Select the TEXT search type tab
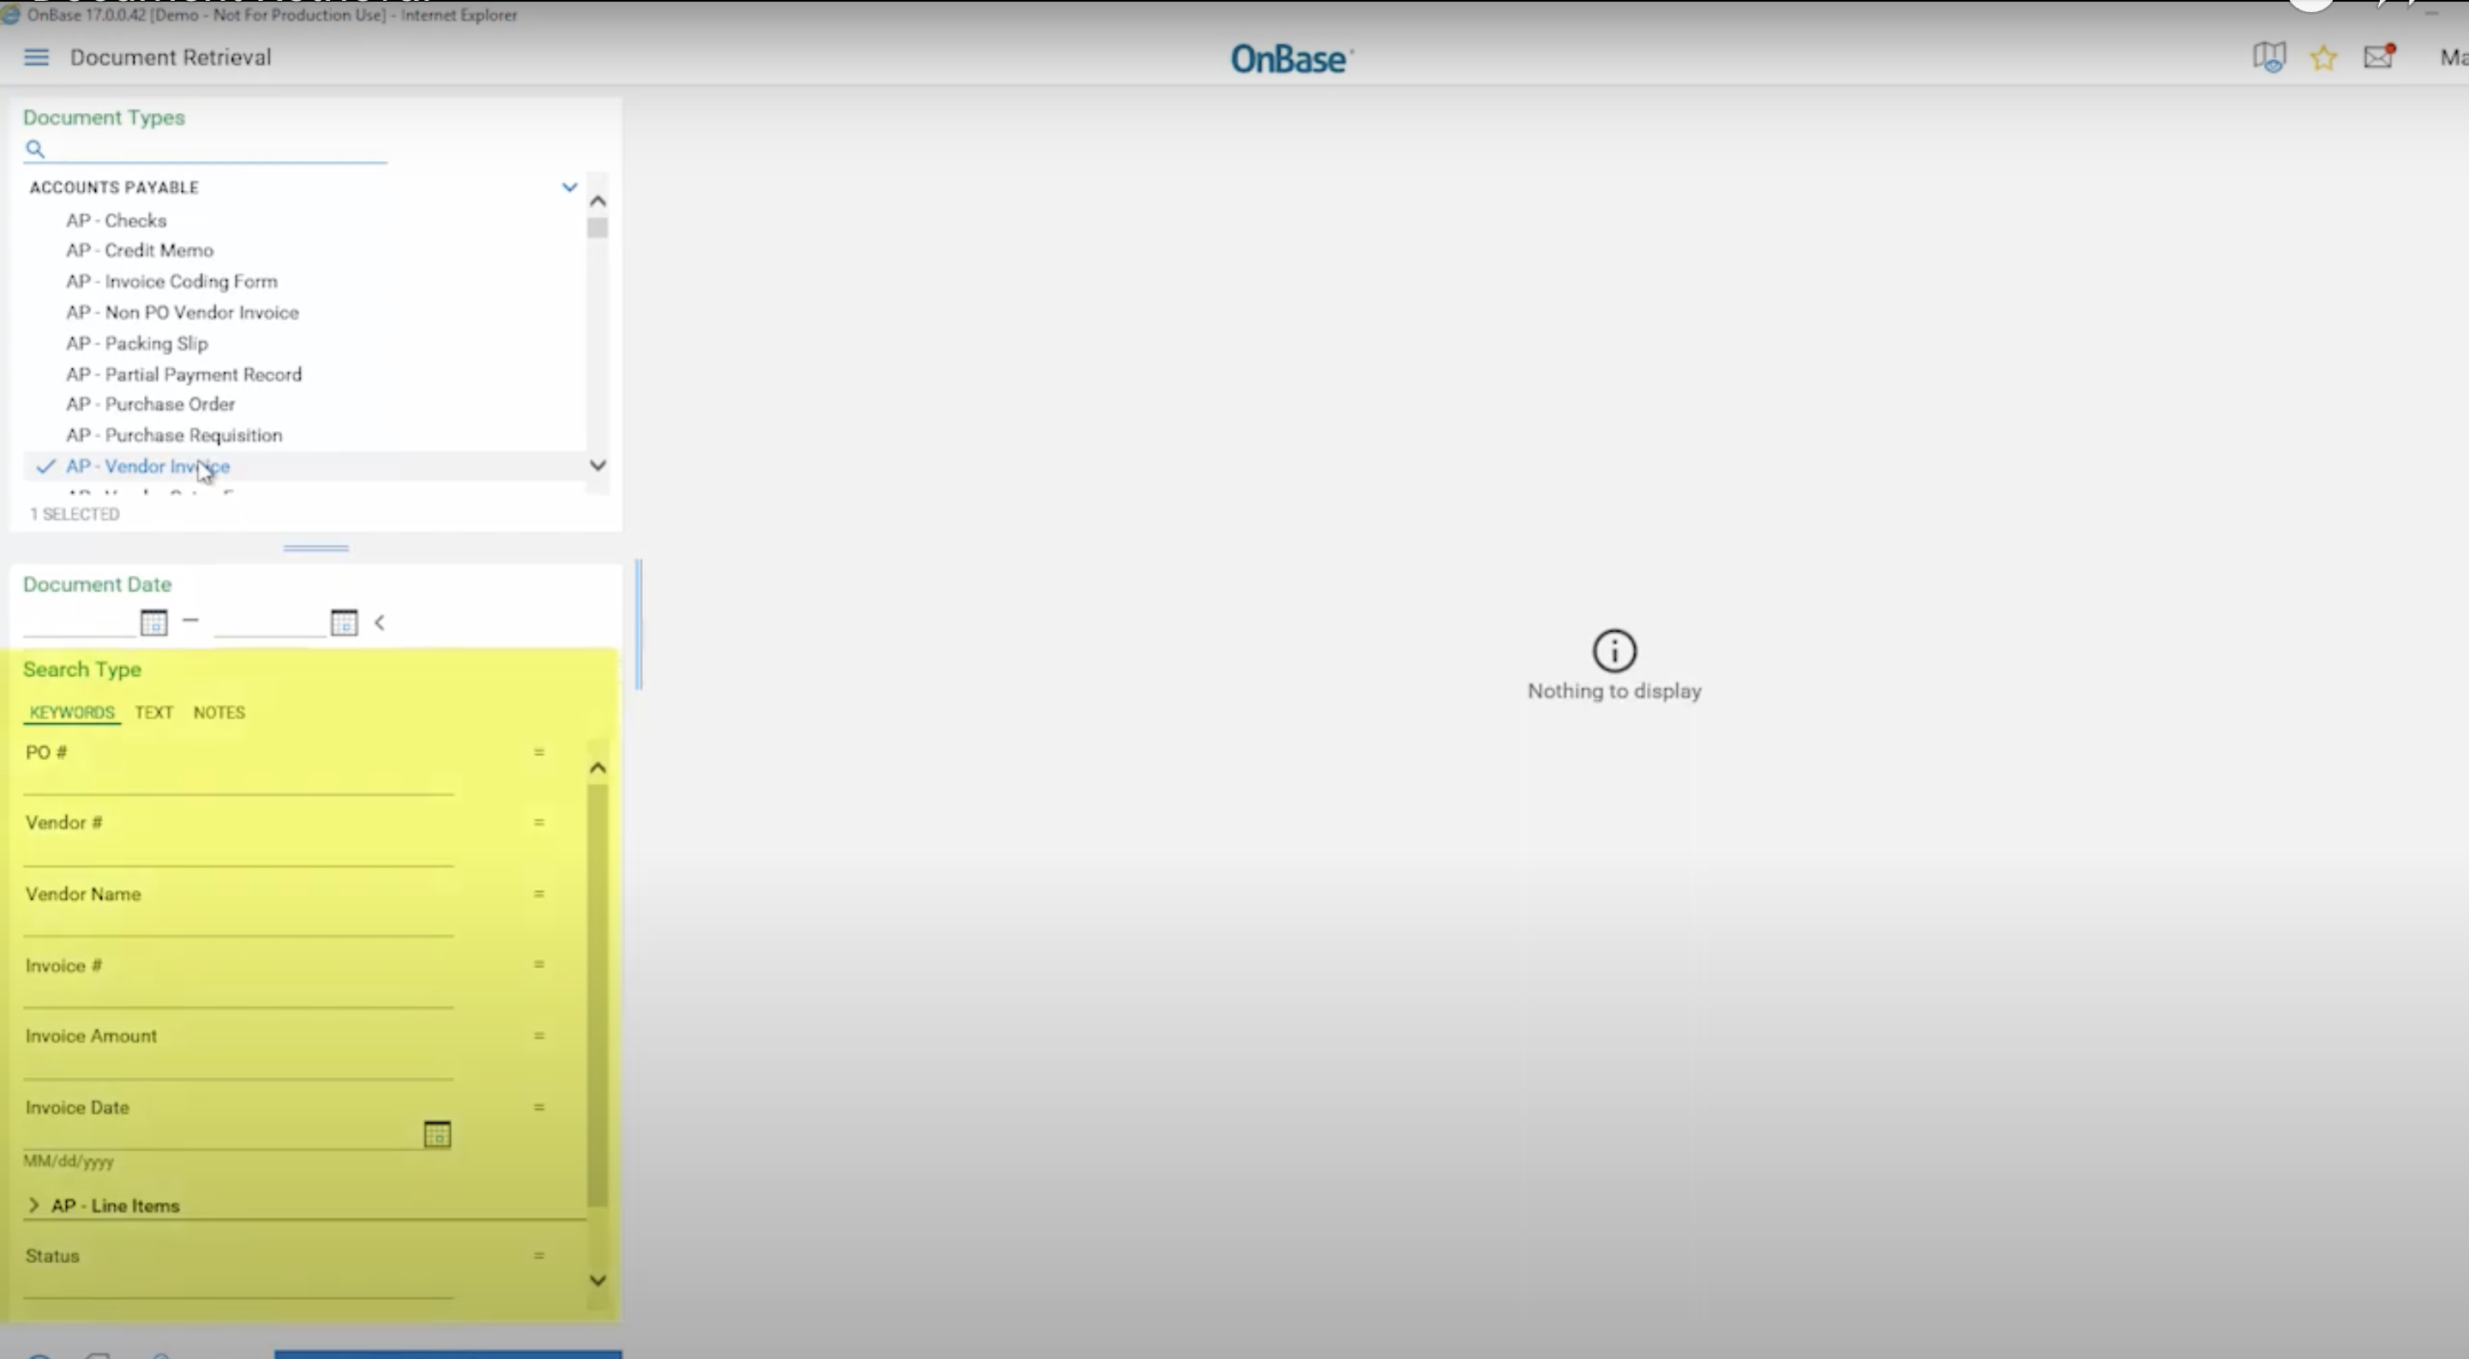Screen dimensions: 2469x1359 click(153, 711)
